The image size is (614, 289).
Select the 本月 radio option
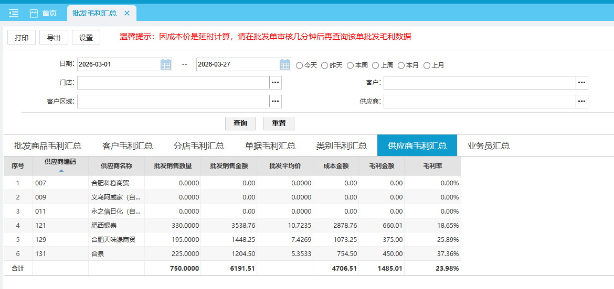401,65
